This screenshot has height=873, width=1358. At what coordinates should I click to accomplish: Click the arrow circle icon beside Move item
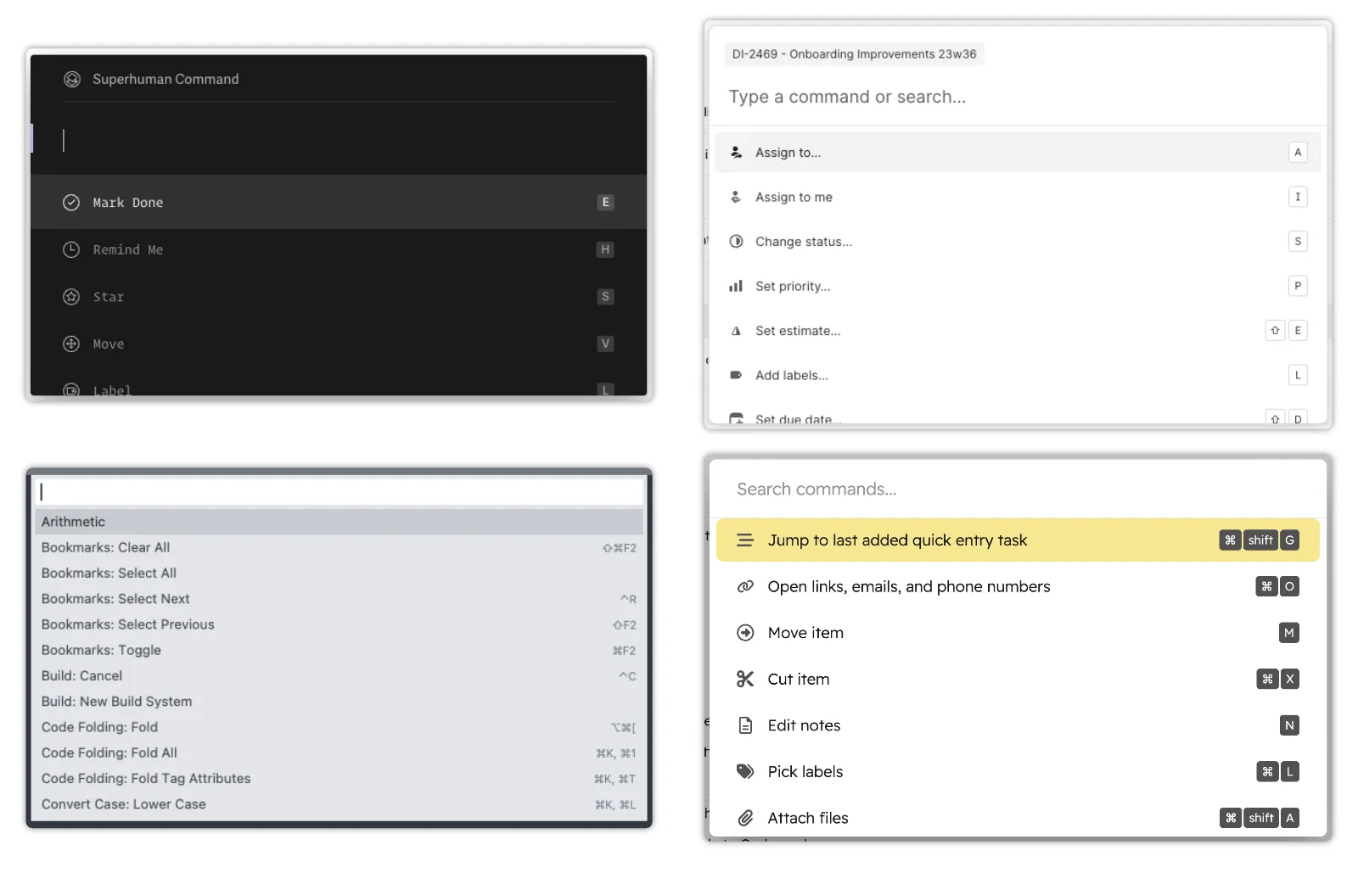point(745,633)
